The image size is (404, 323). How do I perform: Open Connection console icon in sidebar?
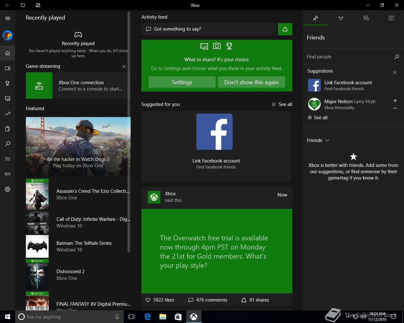[8, 174]
